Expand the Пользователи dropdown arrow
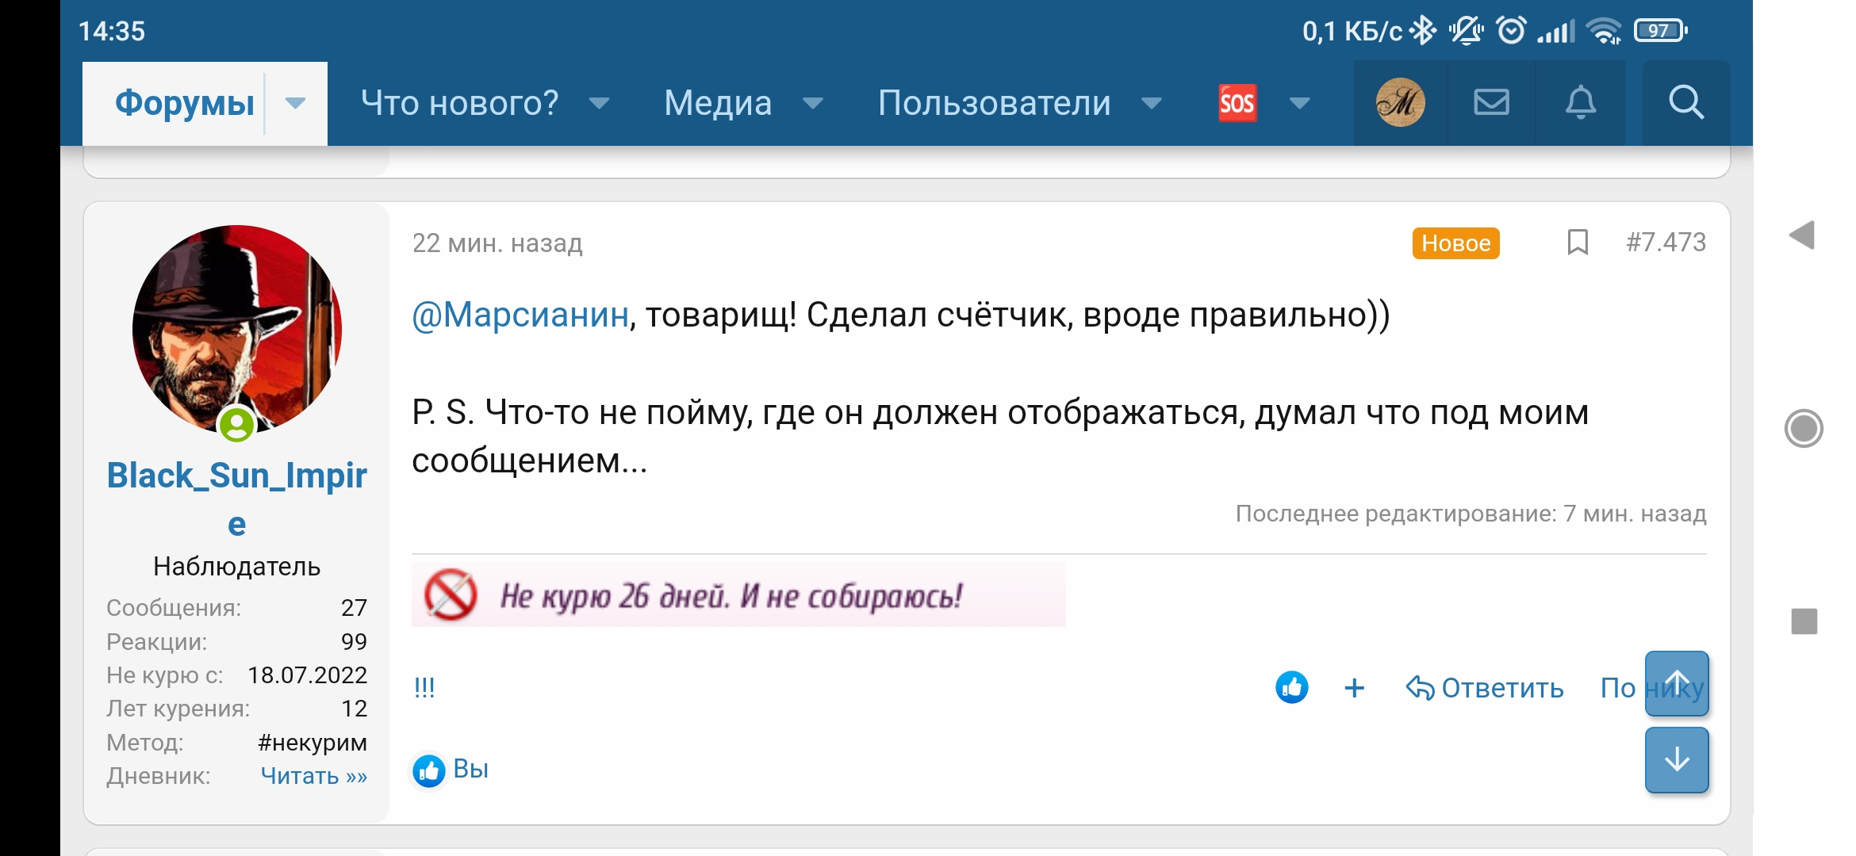 (1151, 103)
